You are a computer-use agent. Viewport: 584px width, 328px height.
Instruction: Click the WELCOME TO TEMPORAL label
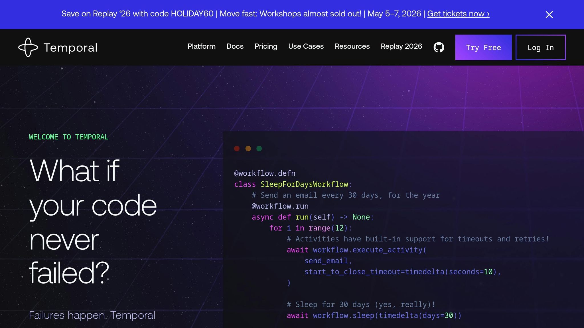68,137
